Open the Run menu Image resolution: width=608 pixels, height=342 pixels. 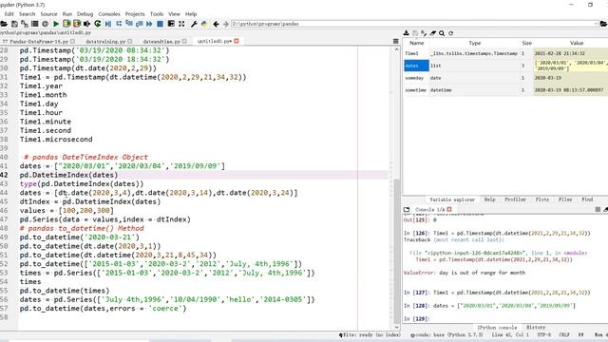pyautogui.click(x=67, y=14)
